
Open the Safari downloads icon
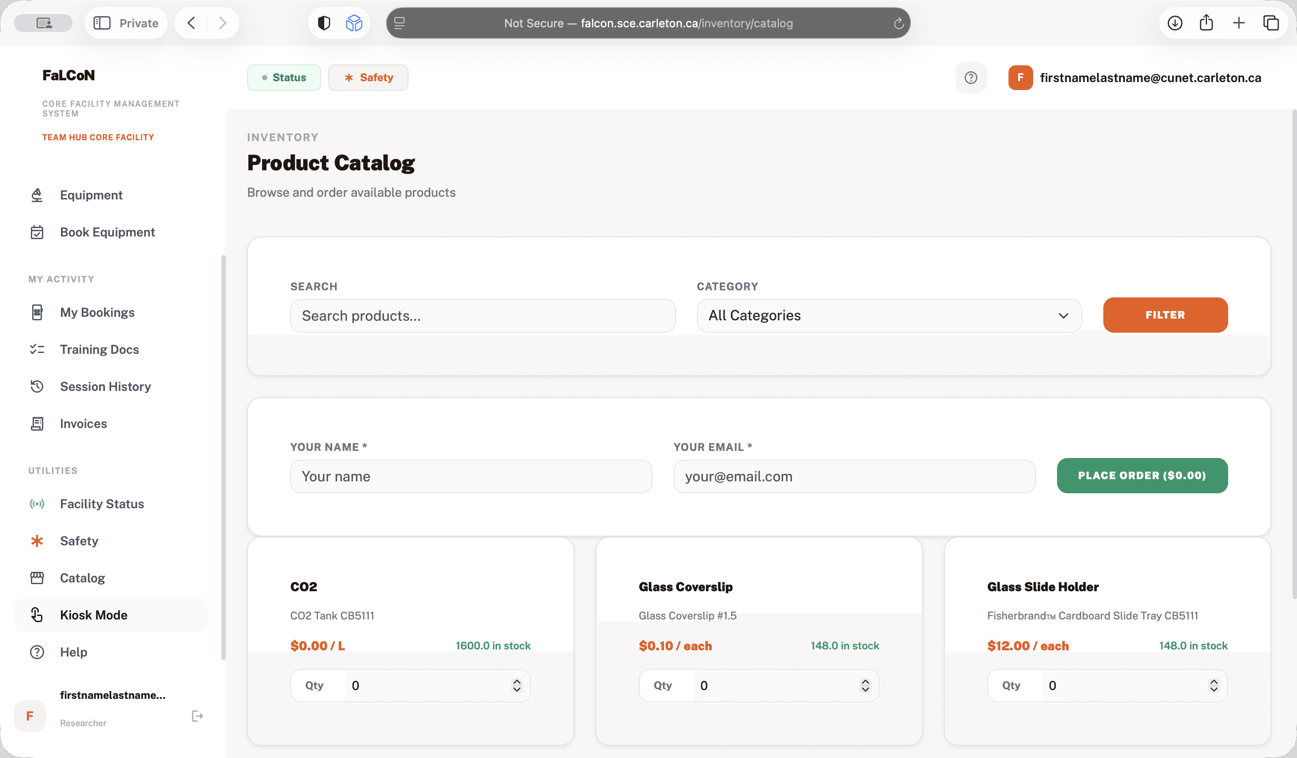(1174, 23)
